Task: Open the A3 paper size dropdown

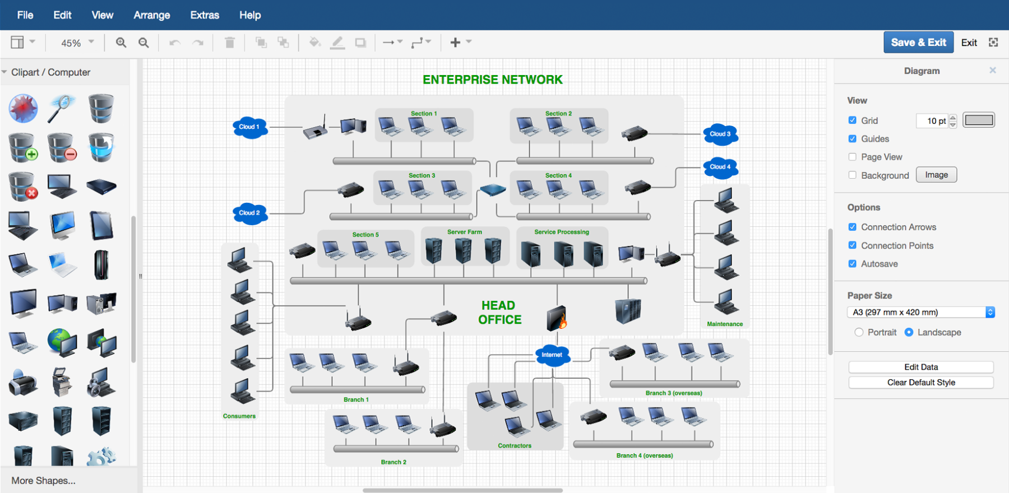Action: pos(921,312)
